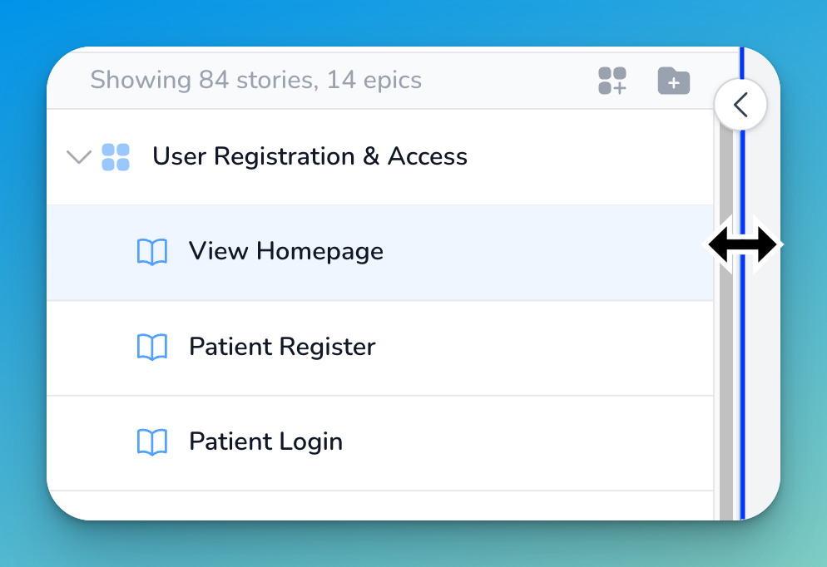Click the new folder icon in the toolbar
Image resolution: width=827 pixels, height=567 pixels.
[673, 81]
